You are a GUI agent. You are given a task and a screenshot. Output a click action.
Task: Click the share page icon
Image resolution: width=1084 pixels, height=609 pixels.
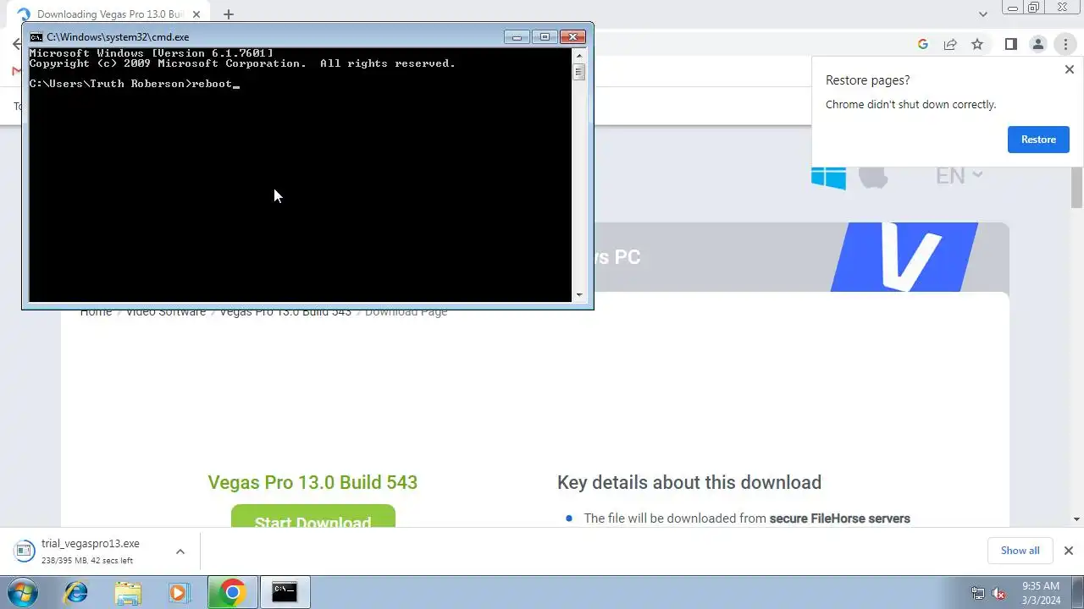tap(950, 44)
